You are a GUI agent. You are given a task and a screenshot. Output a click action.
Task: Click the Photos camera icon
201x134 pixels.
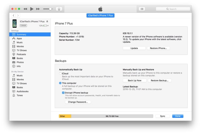pos(14,62)
